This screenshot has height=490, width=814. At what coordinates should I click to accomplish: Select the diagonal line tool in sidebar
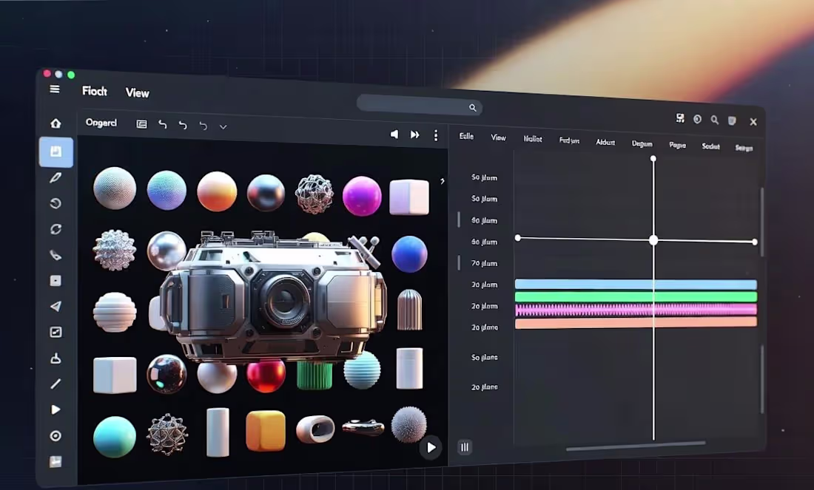[x=55, y=384]
